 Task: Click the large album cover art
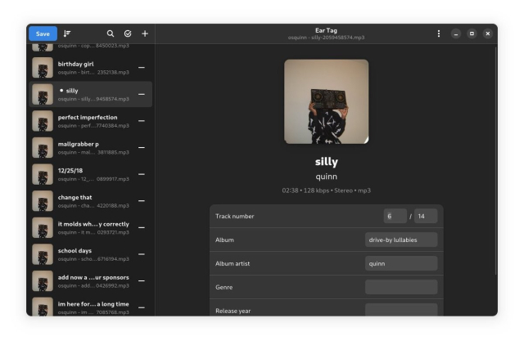326,101
